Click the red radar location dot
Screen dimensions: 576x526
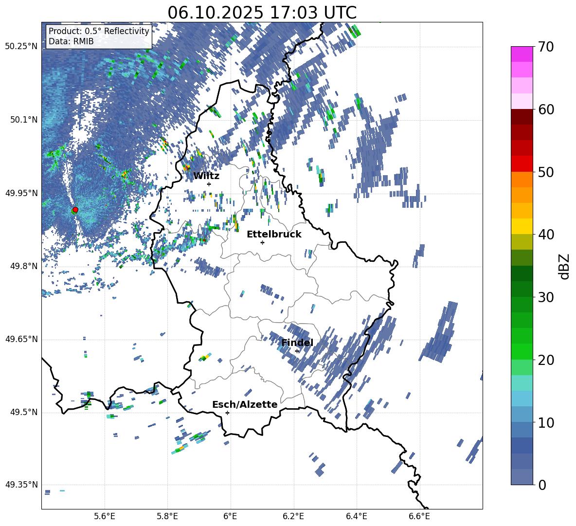tap(75, 210)
